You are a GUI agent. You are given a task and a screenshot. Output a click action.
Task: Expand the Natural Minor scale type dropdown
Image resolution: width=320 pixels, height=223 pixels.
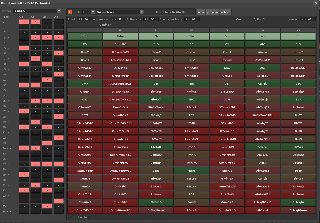(x=141, y=12)
